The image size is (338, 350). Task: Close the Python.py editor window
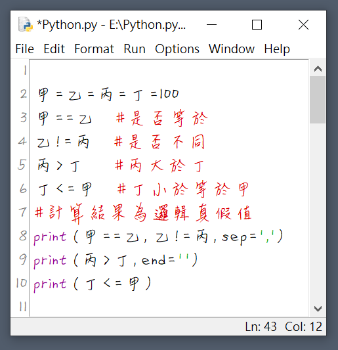coord(303,24)
